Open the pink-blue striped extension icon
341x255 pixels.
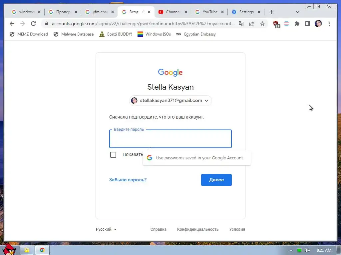(286, 24)
